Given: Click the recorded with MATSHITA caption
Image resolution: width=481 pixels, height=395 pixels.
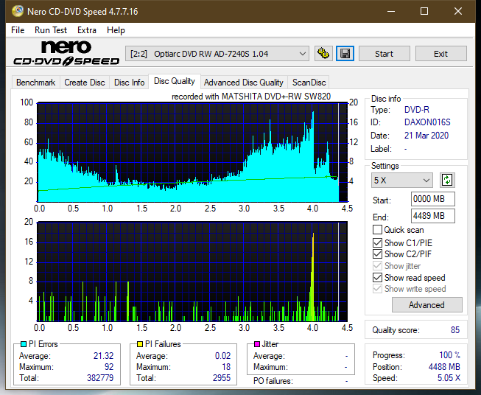Looking at the screenshot, I should click(x=251, y=97).
